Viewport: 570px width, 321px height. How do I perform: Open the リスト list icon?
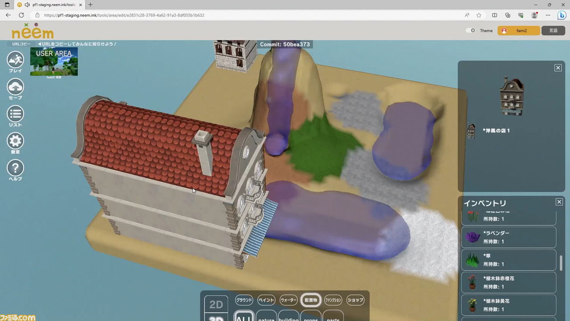[x=15, y=115]
